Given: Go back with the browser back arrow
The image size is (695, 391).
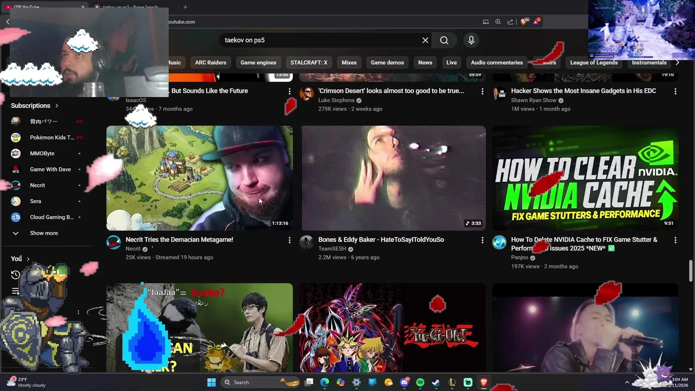Looking at the screenshot, I should [x=8, y=22].
